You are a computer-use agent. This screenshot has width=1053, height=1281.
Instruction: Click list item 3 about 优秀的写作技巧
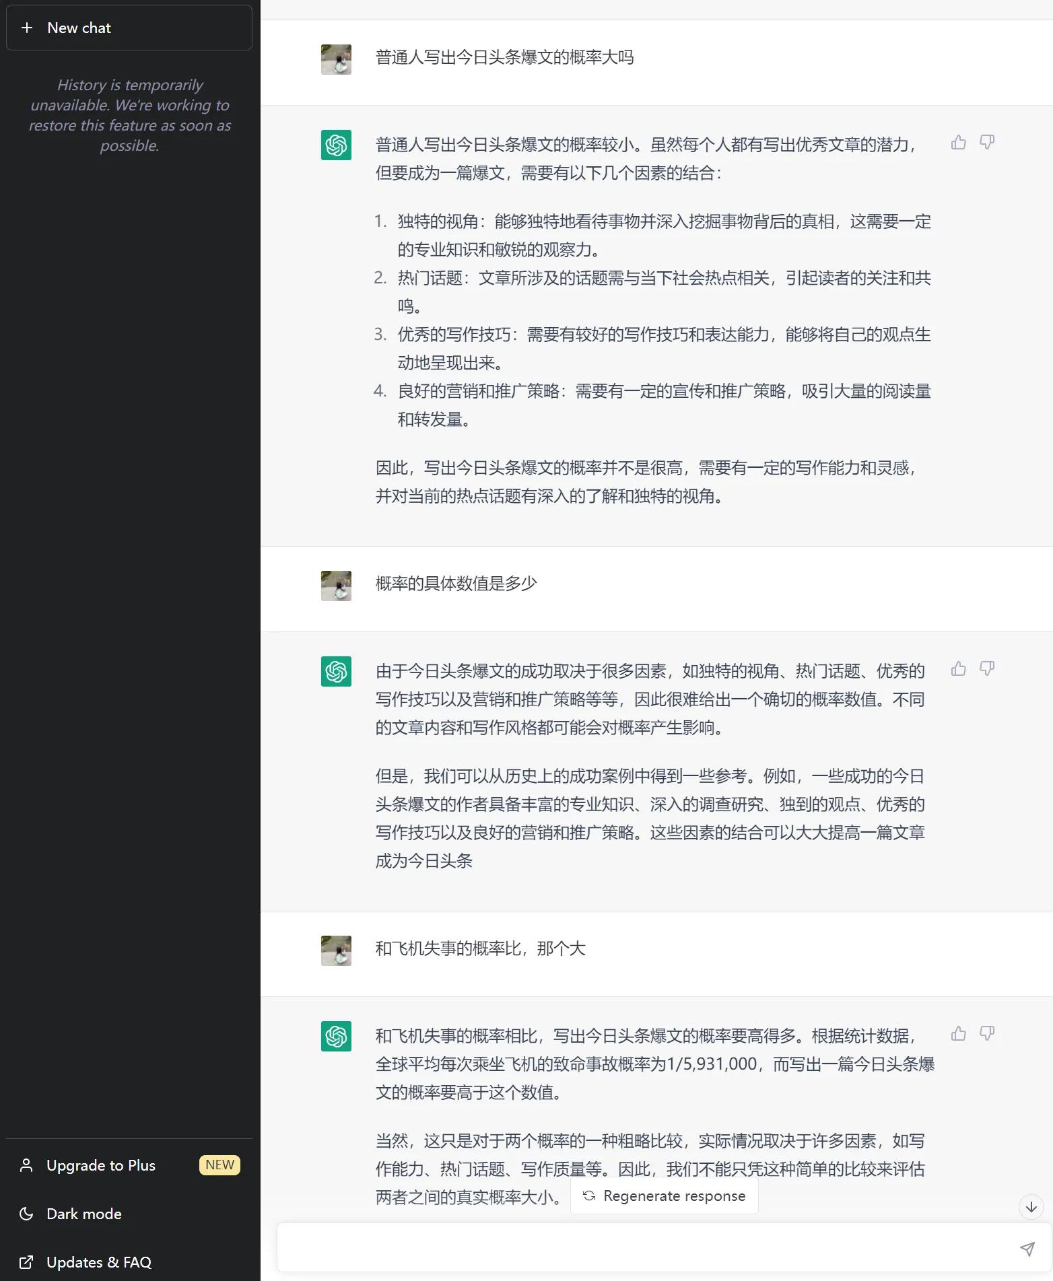(x=664, y=349)
